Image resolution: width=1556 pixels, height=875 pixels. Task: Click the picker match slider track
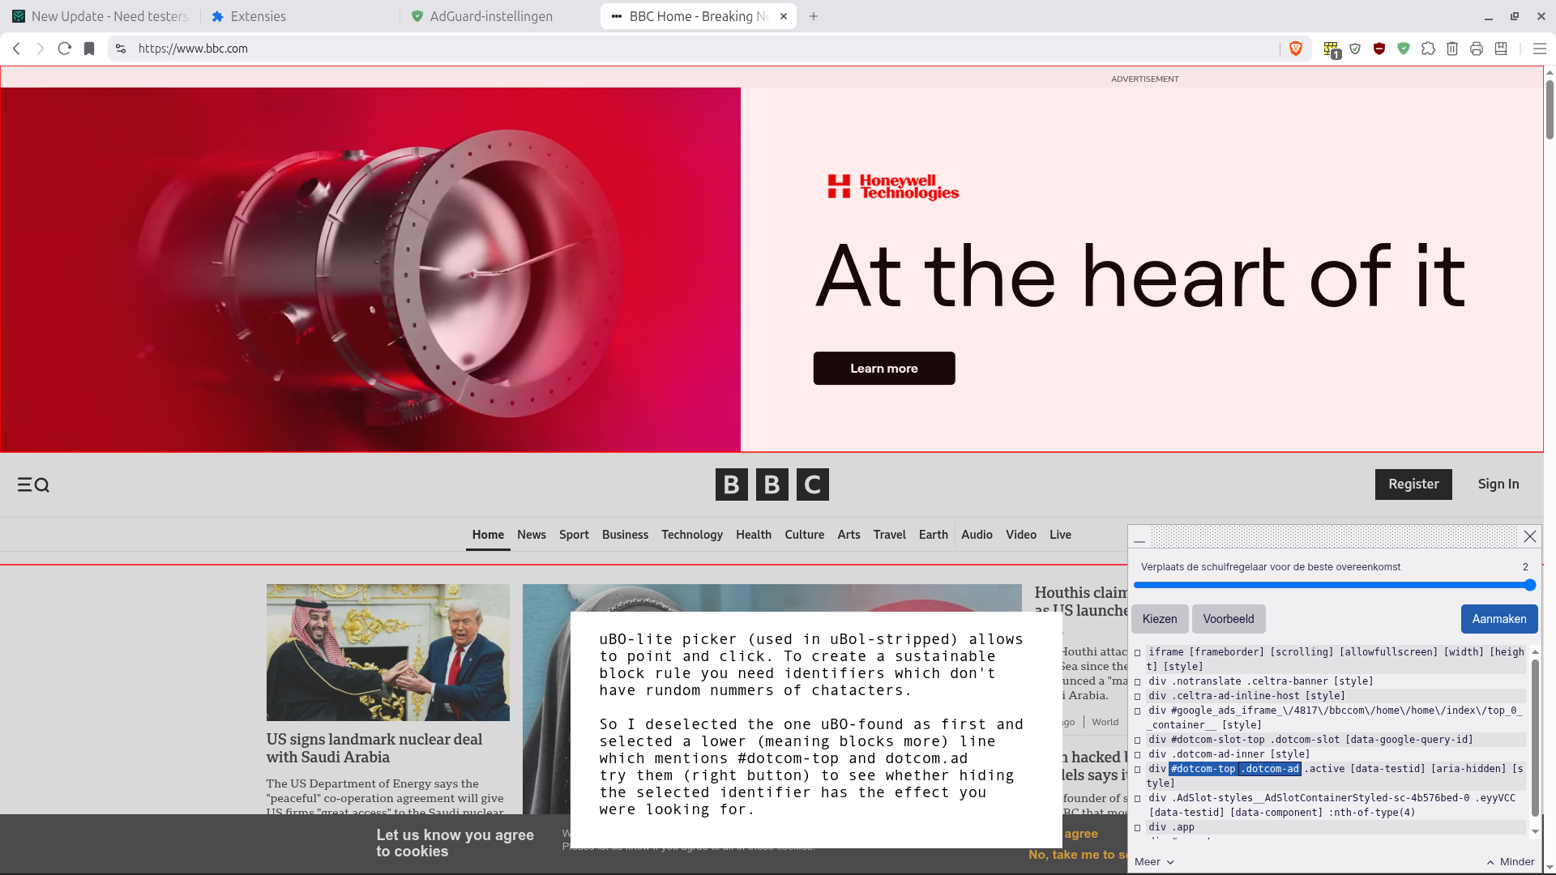[1334, 585]
